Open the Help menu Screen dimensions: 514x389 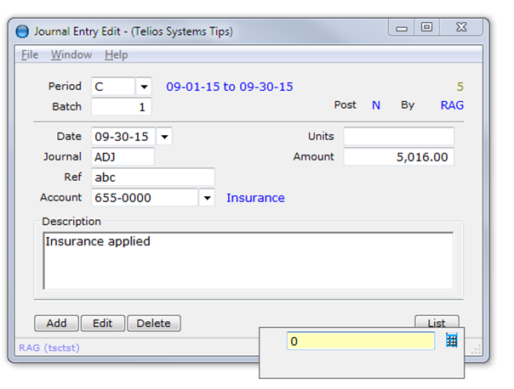coord(117,54)
